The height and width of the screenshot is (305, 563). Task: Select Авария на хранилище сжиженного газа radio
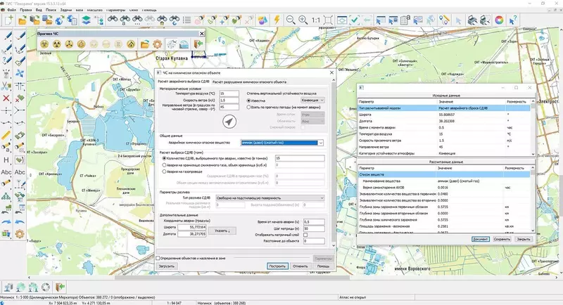[165, 165]
